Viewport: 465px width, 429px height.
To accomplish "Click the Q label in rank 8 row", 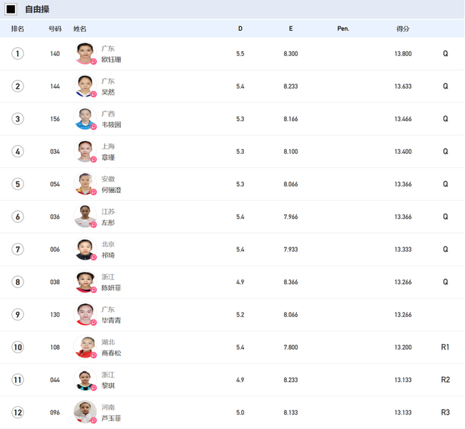I will [446, 282].
